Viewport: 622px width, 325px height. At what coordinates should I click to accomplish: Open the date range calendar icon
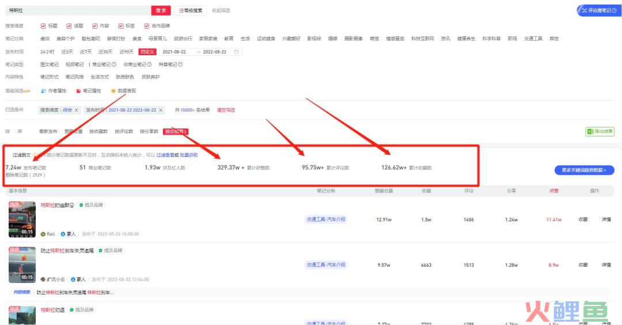pos(237,52)
